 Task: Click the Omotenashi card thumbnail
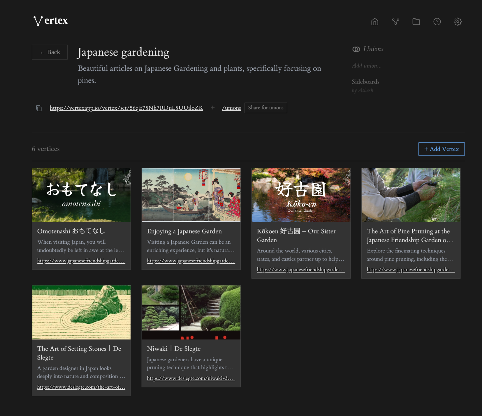coord(81,195)
